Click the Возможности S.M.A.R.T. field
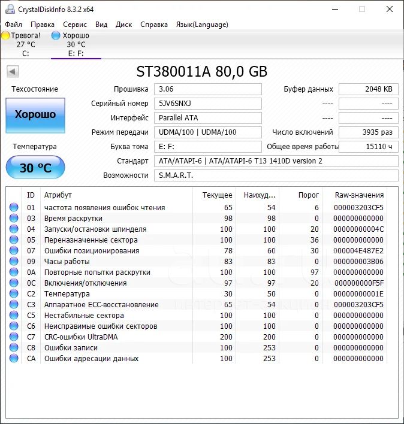The image size is (404, 424). 276,175
